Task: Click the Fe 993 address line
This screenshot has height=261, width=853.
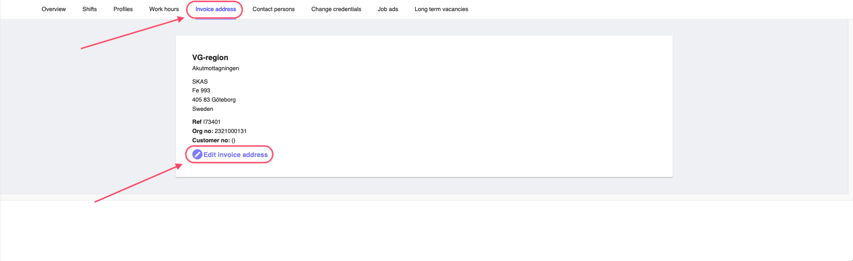Action: [201, 91]
